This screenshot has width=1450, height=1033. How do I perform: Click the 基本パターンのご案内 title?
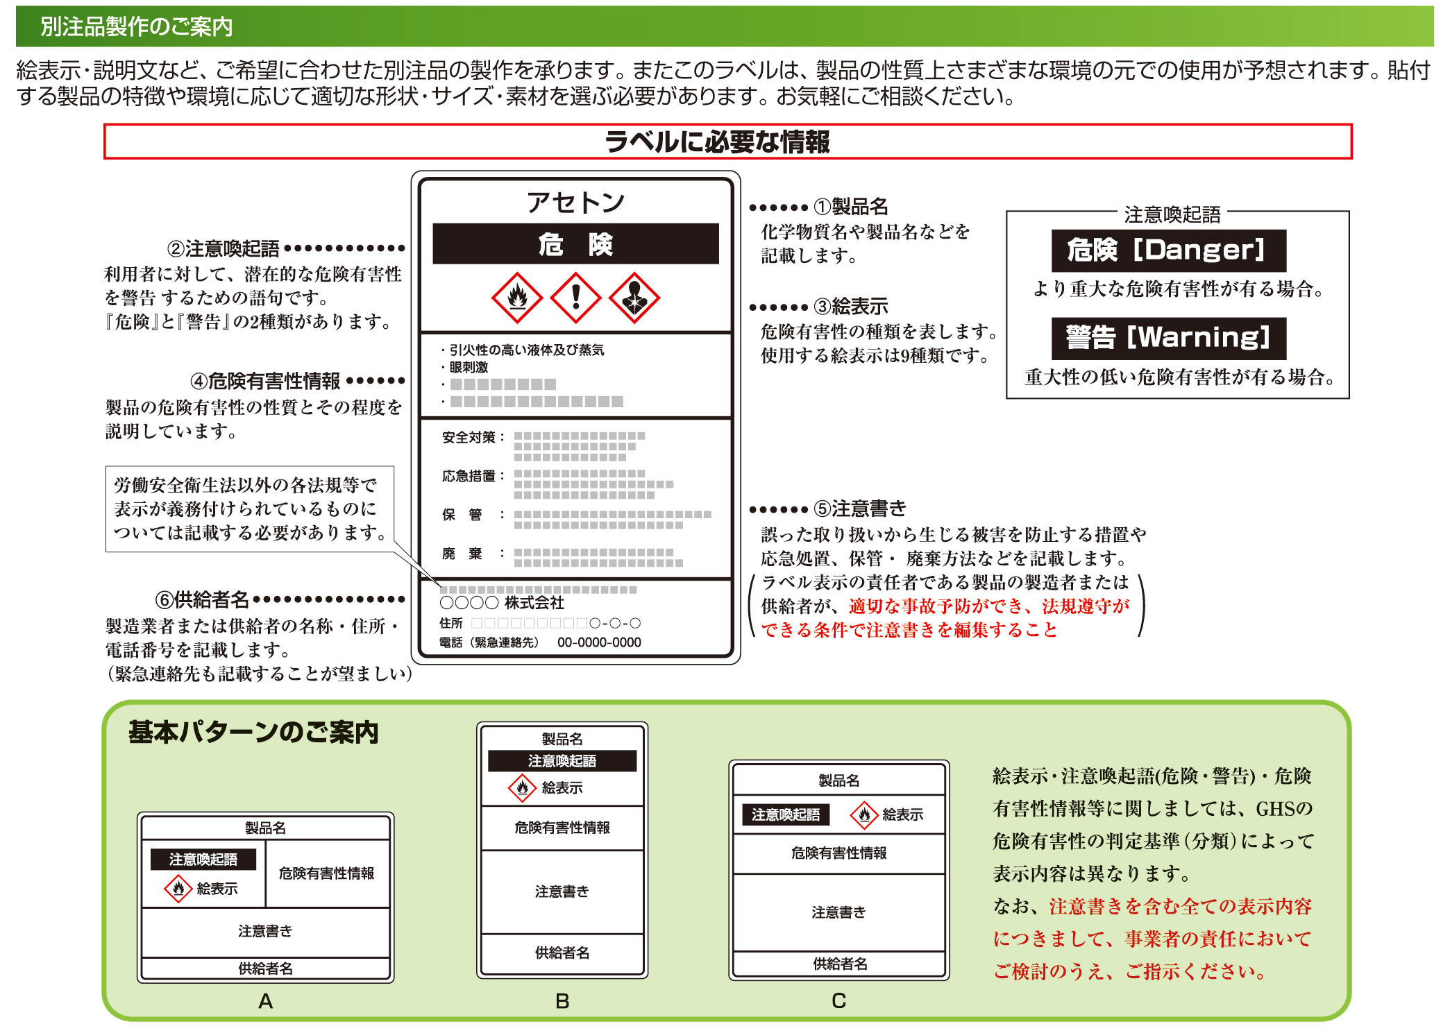[x=253, y=732]
